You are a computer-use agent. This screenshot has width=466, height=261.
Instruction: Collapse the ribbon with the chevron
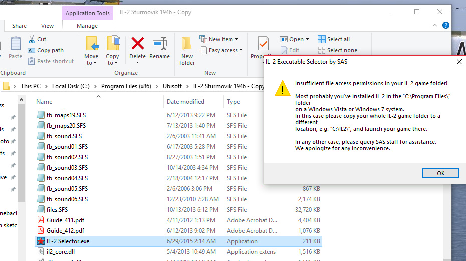[x=435, y=26]
